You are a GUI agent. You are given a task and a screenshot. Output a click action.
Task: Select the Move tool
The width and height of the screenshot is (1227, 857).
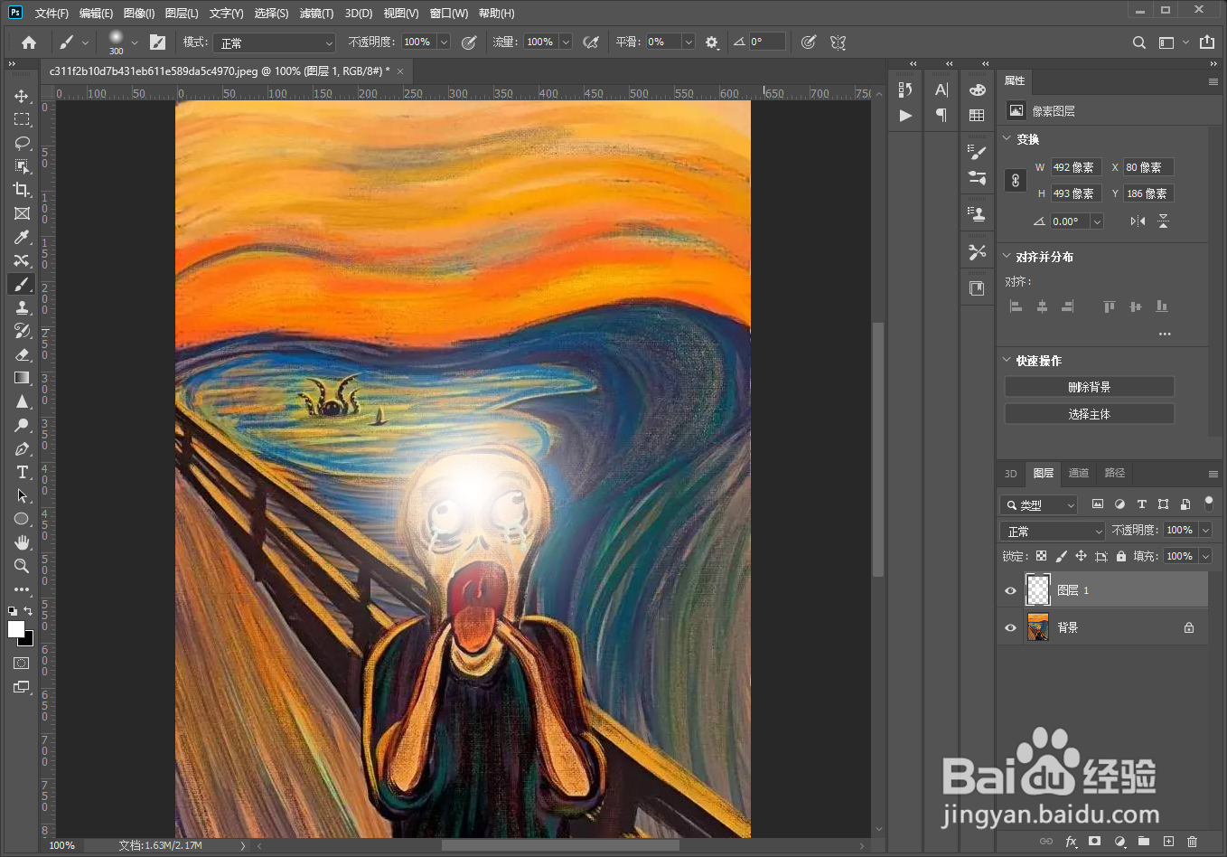[x=22, y=96]
